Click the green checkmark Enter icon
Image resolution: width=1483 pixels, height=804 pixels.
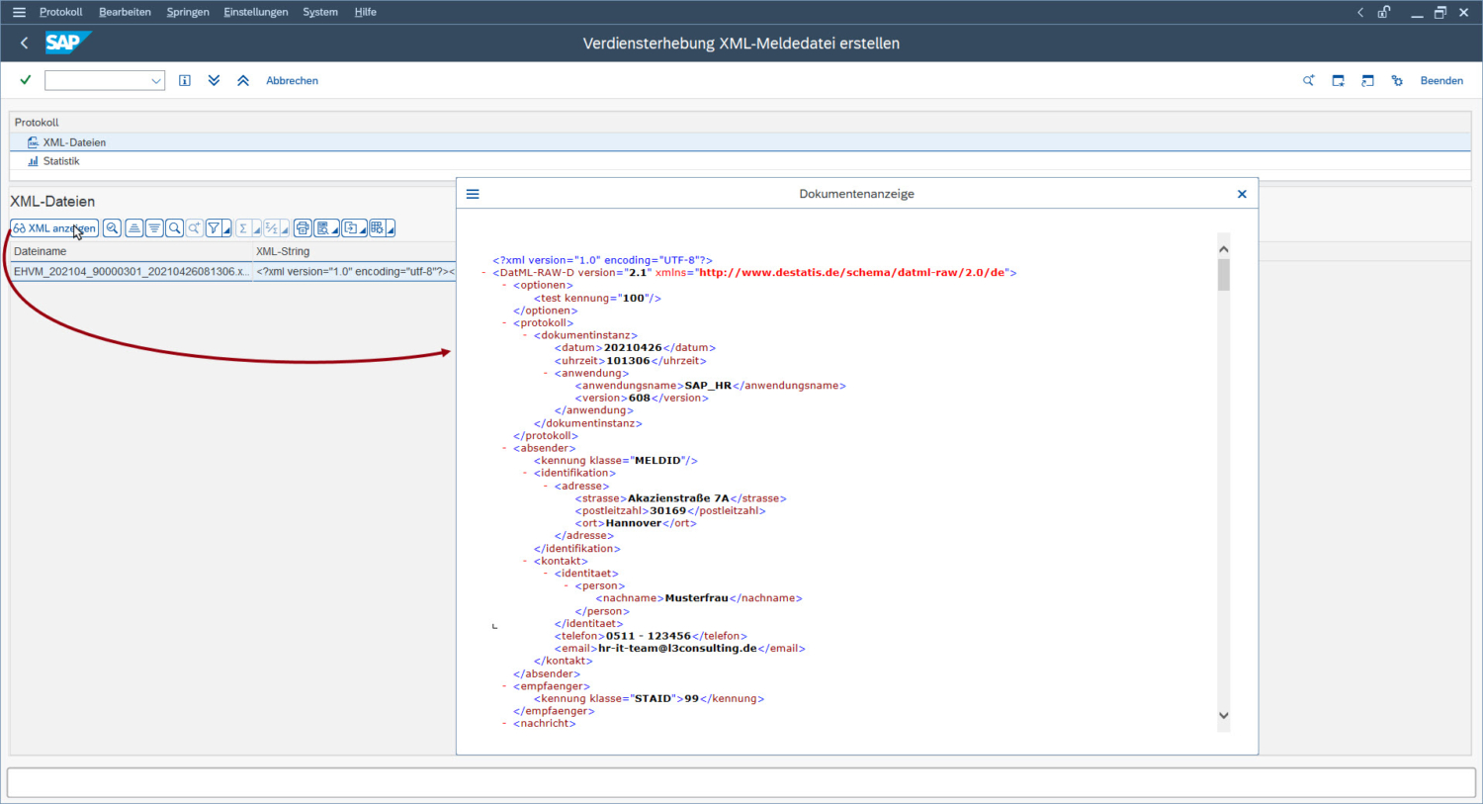[26, 80]
